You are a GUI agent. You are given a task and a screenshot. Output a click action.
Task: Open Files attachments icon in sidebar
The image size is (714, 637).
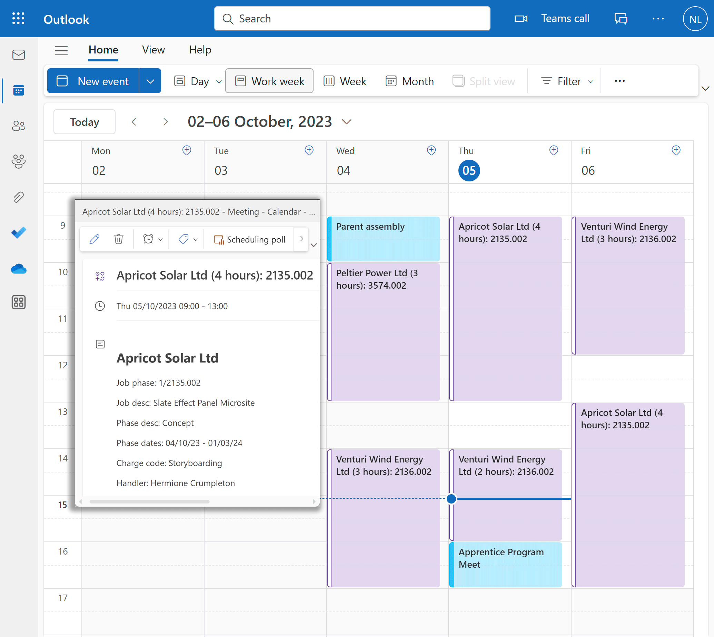point(19,197)
